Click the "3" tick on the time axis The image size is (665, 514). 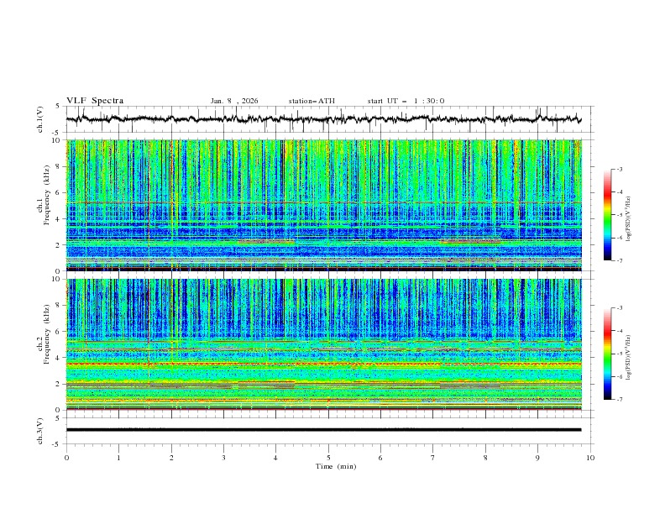[223, 458]
